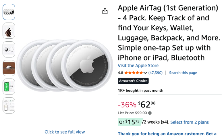Select the green iPhone Precision Finding thumbnail
This screenshot has width=224, height=137.
pyautogui.click(x=9, y=87)
